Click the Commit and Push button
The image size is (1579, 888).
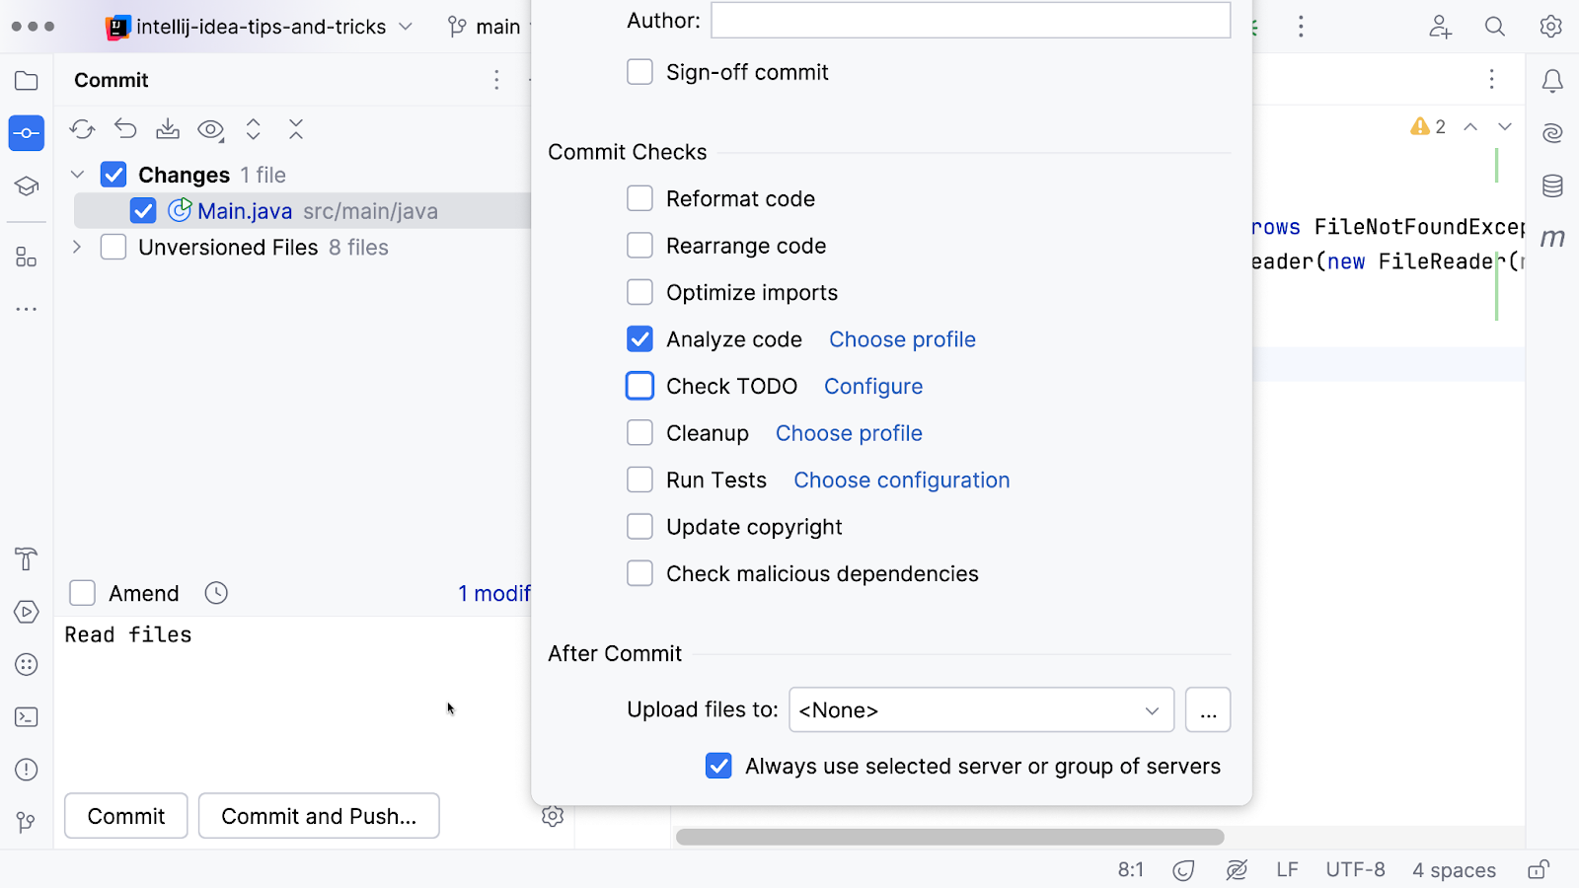click(x=319, y=816)
